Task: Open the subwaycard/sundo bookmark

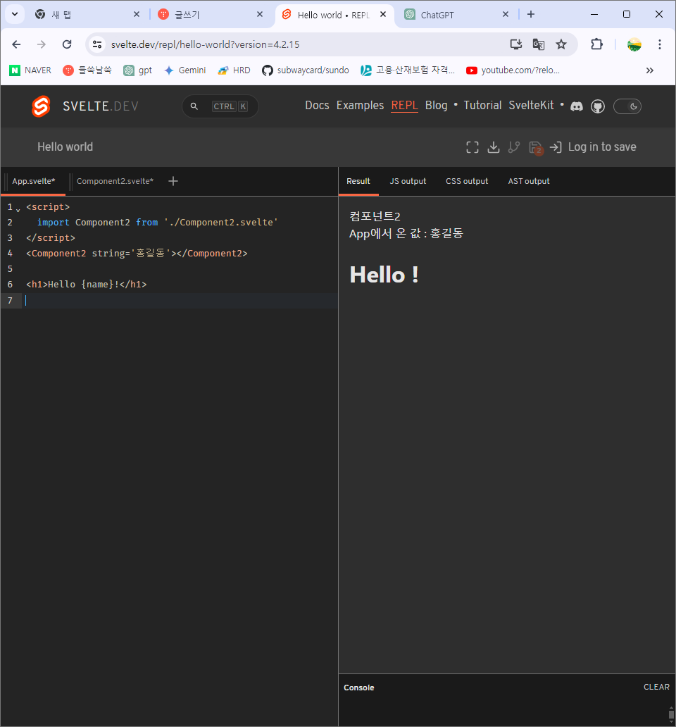Action: pos(306,70)
